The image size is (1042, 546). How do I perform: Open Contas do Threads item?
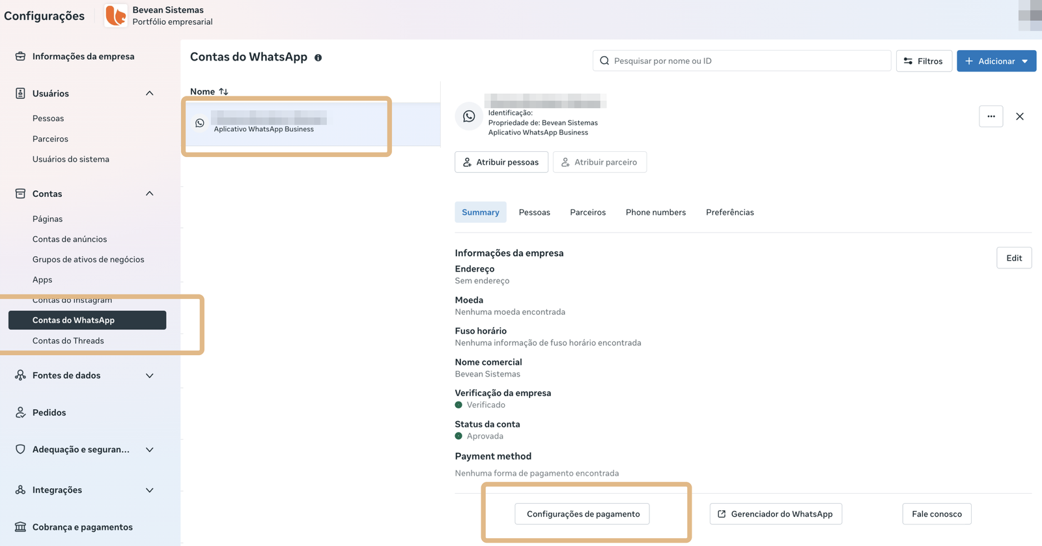pyautogui.click(x=68, y=341)
